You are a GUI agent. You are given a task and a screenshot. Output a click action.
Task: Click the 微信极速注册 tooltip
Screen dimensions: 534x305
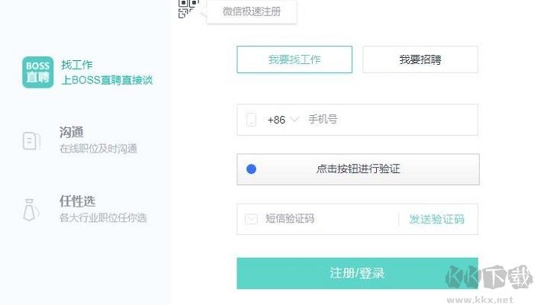(x=251, y=11)
